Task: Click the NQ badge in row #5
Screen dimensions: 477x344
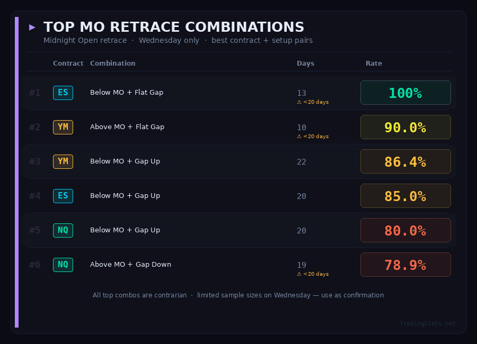Action: [63, 230]
